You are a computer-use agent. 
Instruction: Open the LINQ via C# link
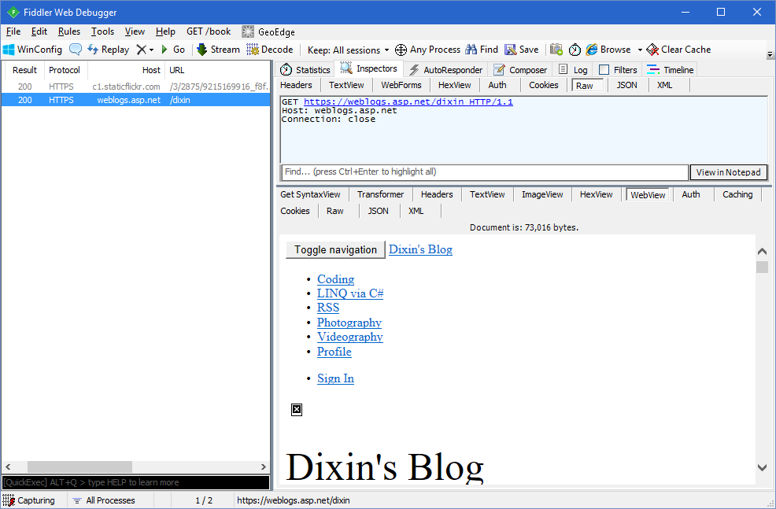pyautogui.click(x=350, y=293)
